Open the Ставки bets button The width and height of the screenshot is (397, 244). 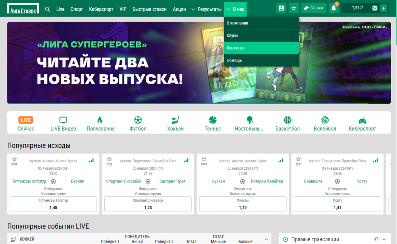pyautogui.click(x=313, y=8)
